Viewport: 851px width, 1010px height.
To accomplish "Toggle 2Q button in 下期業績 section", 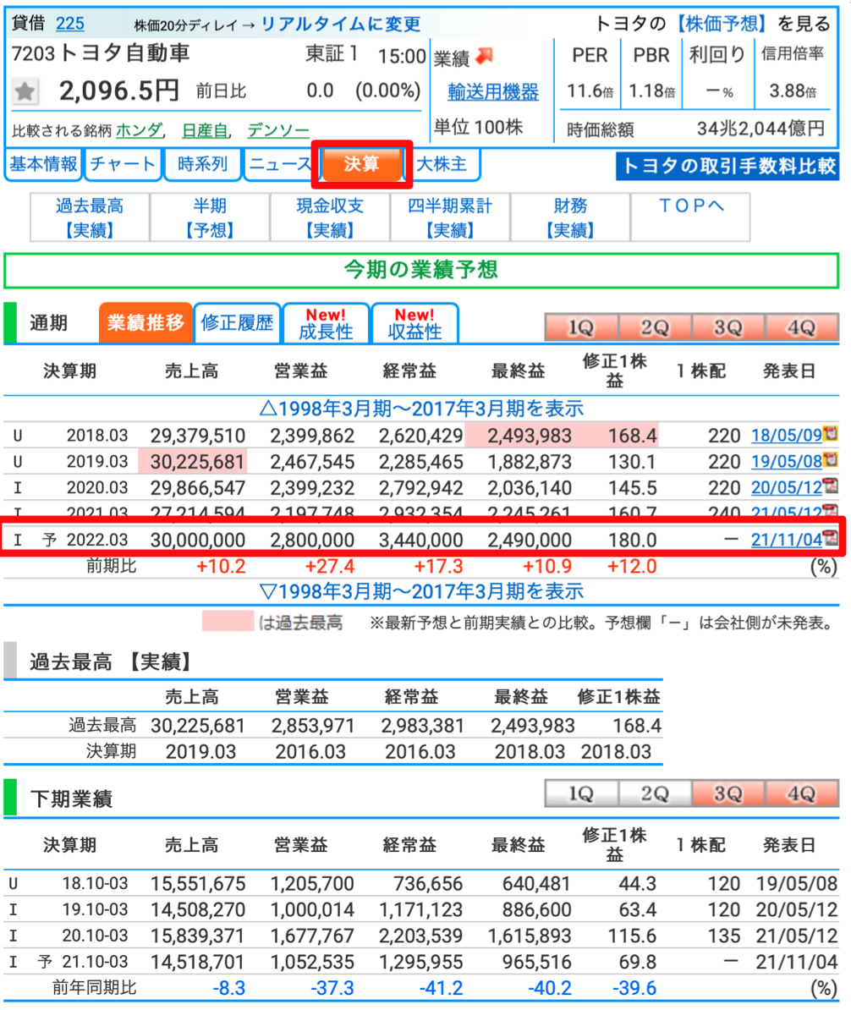I will coord(655,793).
